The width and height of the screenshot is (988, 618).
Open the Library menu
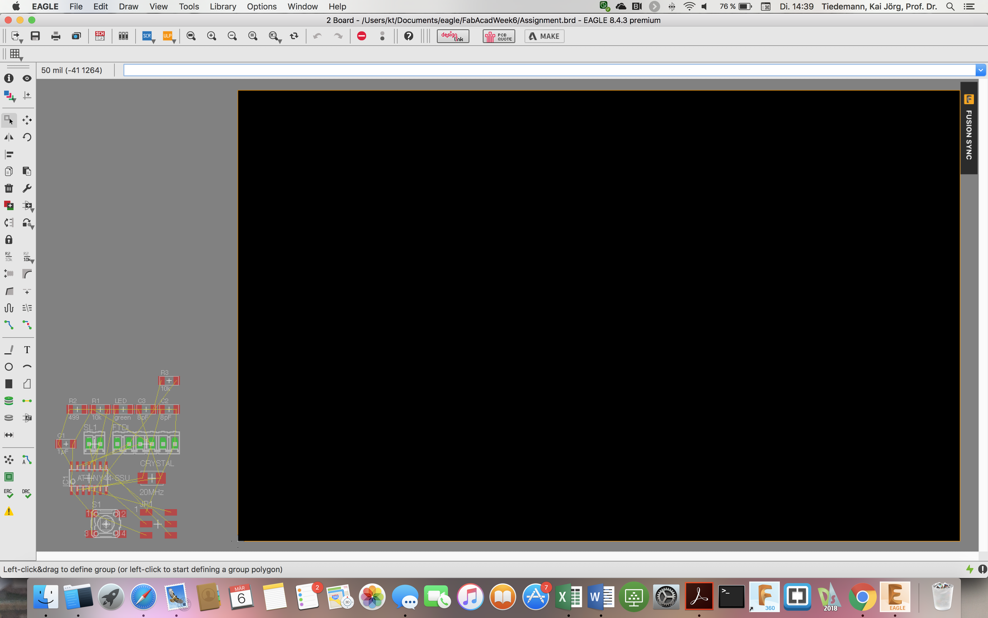click(223, 6)
